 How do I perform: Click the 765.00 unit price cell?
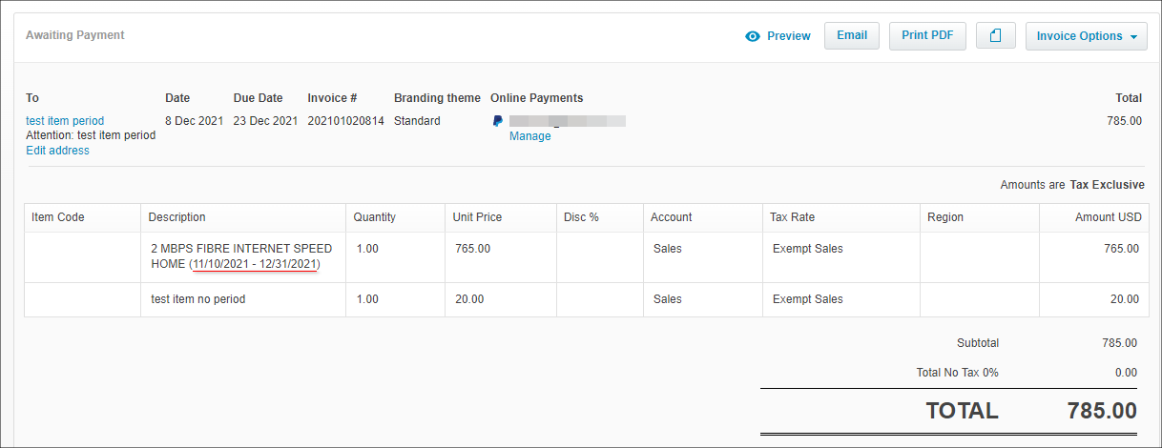500,249
